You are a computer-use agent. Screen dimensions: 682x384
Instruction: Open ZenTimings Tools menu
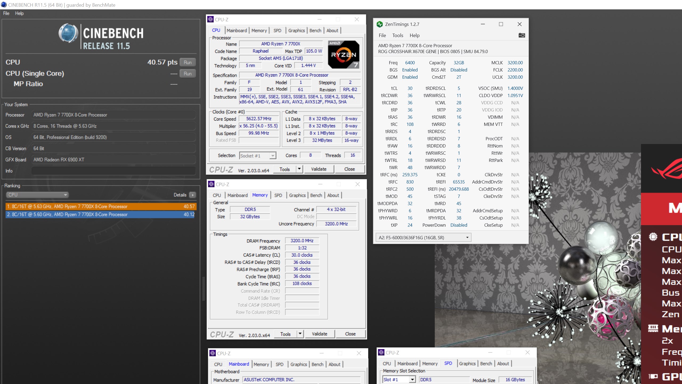coord(398,35)
